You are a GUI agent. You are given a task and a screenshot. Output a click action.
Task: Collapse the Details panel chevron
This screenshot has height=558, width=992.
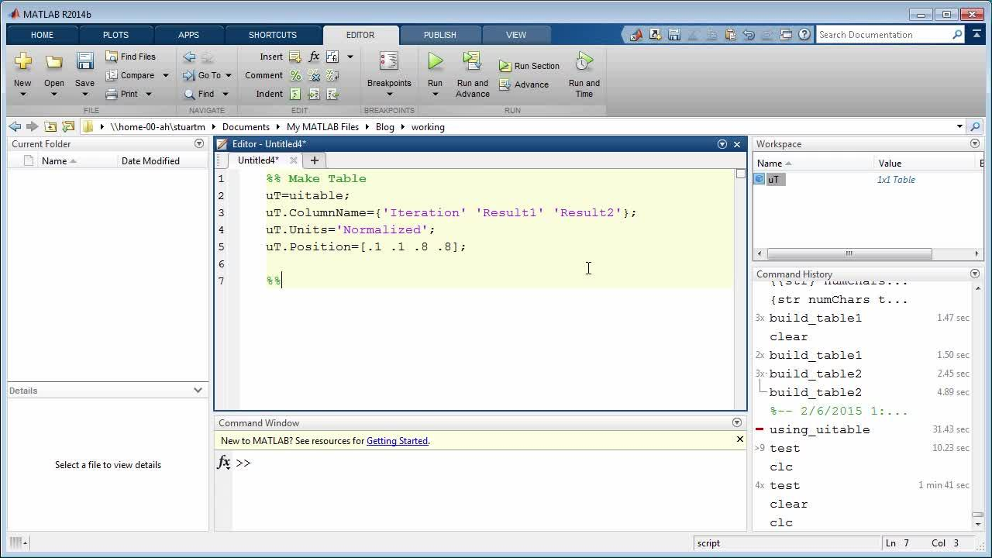click(198, 391)
